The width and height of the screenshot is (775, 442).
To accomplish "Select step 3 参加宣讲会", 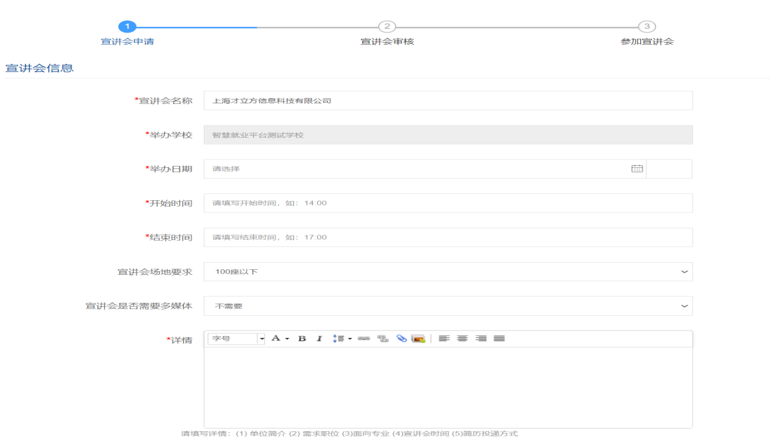I will coord(647,27).
